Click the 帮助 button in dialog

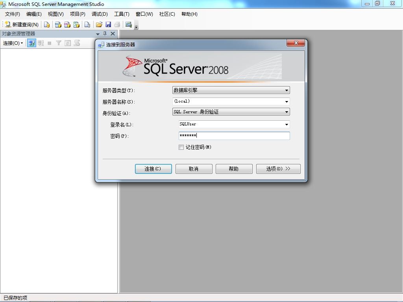pyautogui.click(x=234, y=169)
